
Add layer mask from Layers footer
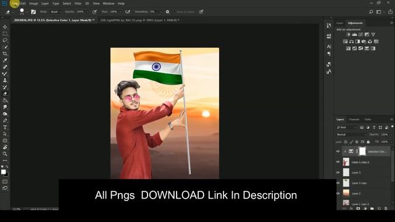click(358, 208)
